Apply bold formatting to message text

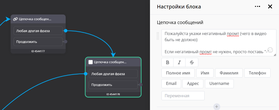(168, 62)
